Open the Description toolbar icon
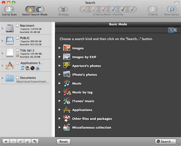Screen dimensions: 181x146 point(171,9)
